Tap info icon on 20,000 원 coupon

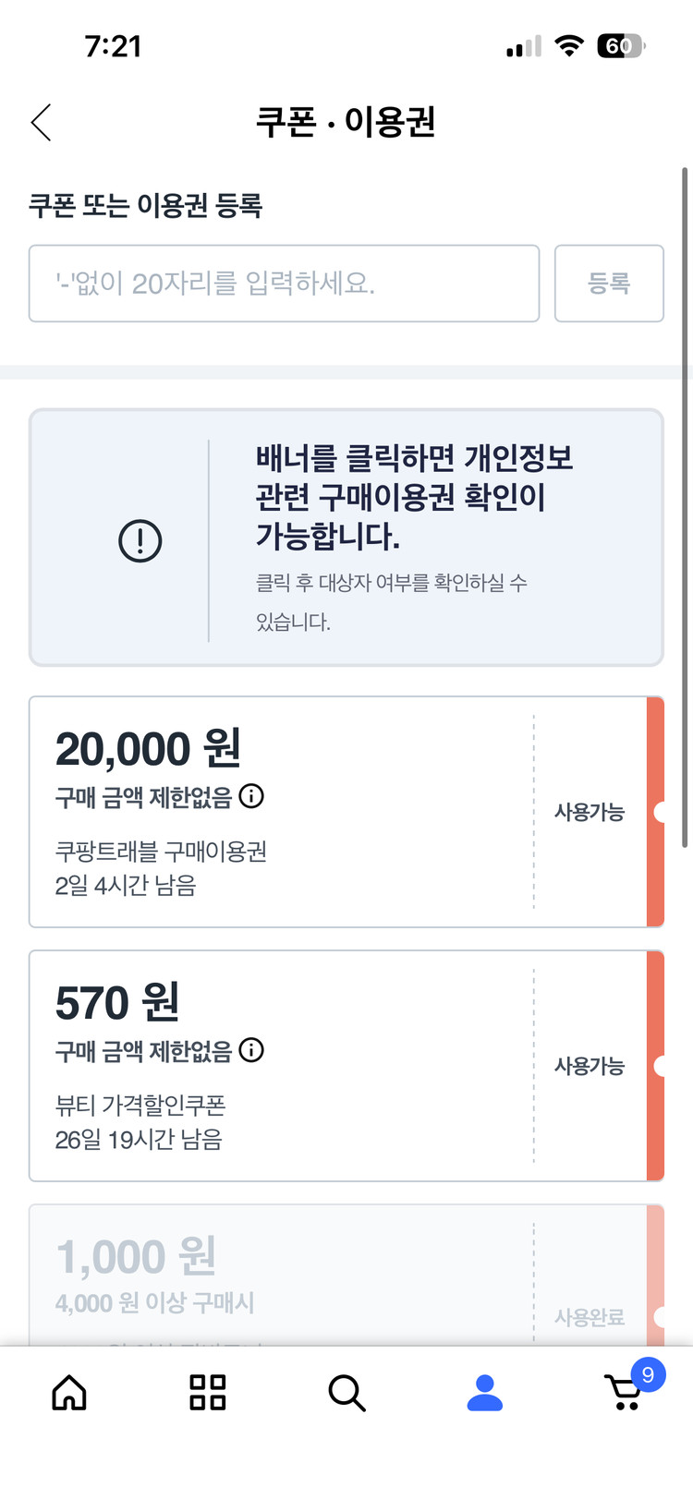pos(251,796)
